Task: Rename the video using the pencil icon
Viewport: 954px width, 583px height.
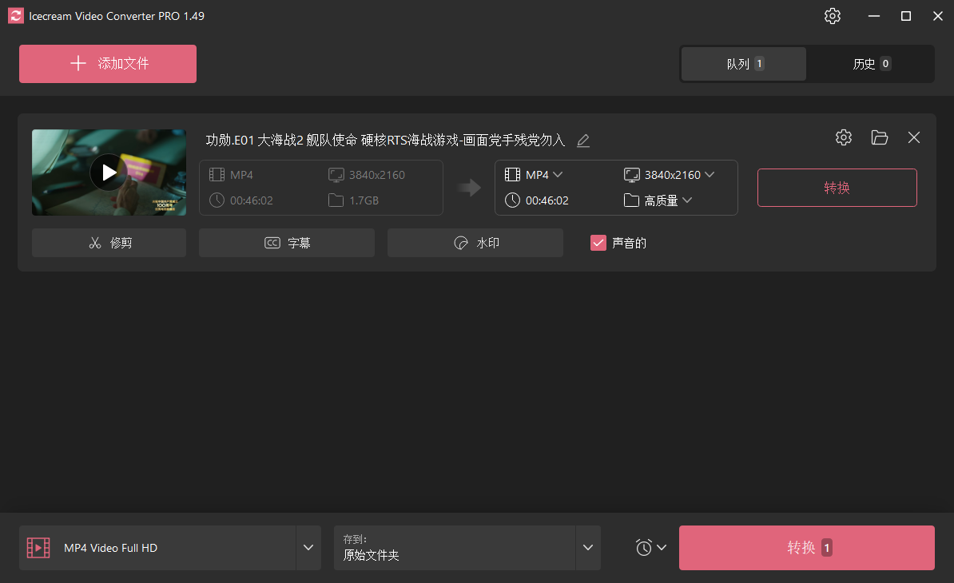Action: (x=582, y=141)
